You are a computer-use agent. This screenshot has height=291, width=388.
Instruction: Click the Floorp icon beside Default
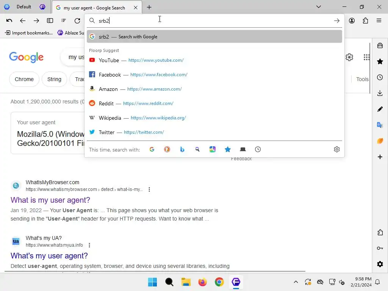tap(42, 7)
